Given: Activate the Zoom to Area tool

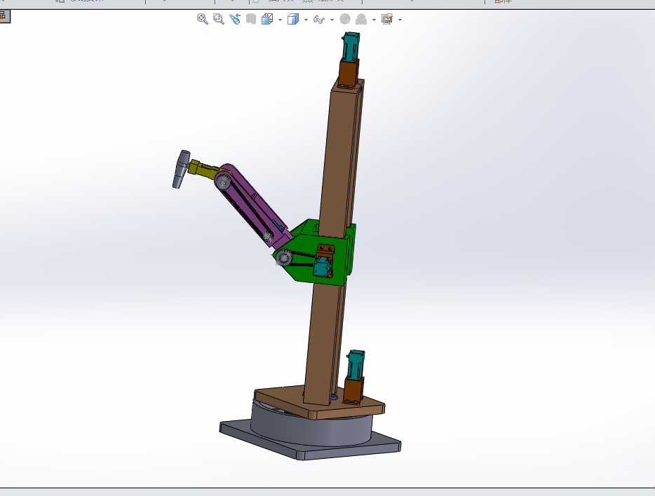Looking at the screenshot, I should coord(219,20).
